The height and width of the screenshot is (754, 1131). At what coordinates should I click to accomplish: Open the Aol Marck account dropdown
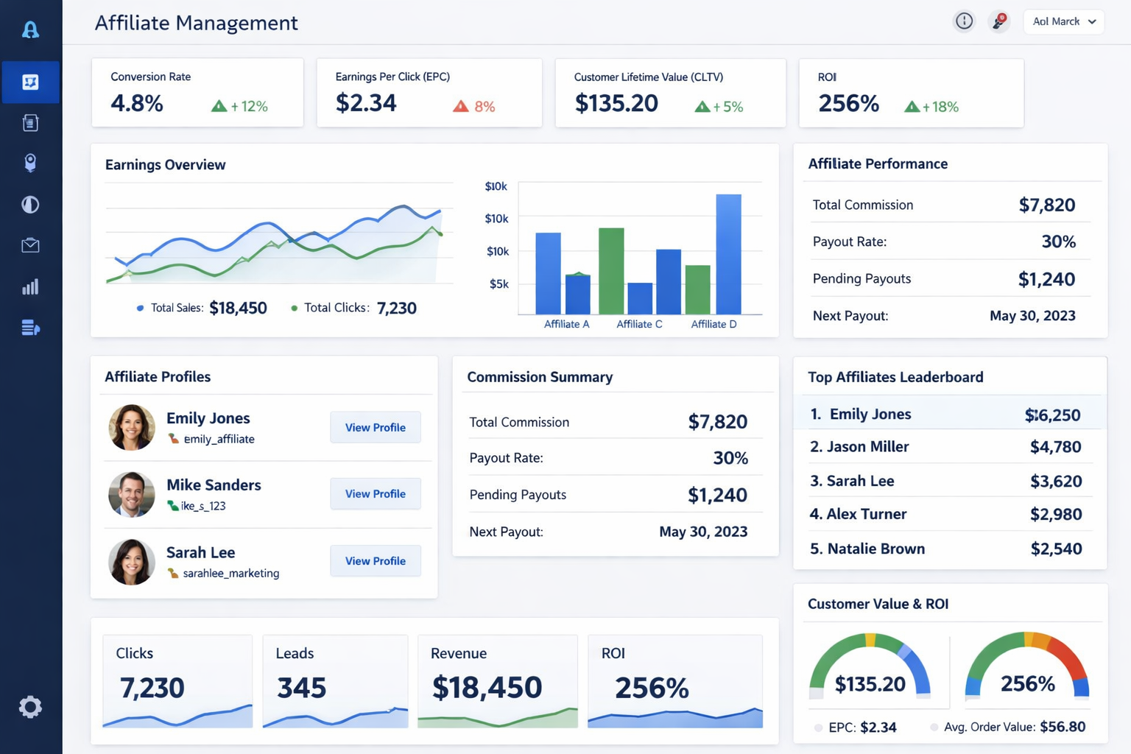[x=1063, y=21]
